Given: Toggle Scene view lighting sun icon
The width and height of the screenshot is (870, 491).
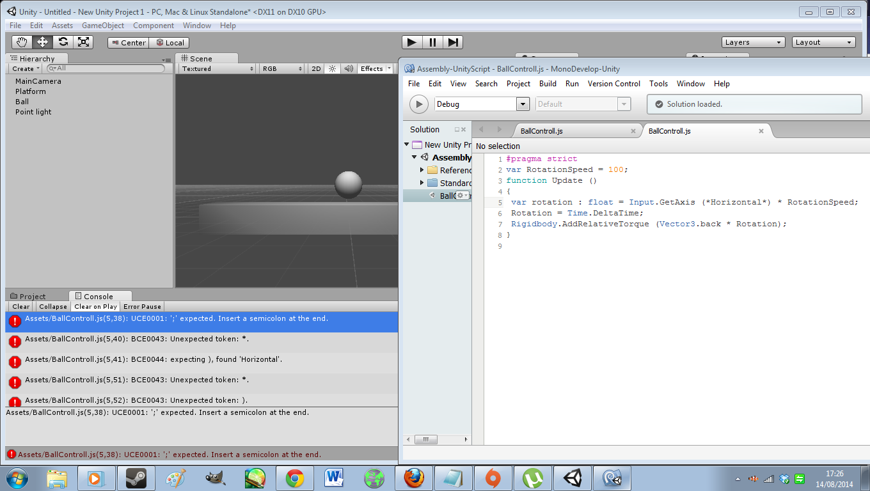Looking at the screenshot, I should (x=332, y=68).
